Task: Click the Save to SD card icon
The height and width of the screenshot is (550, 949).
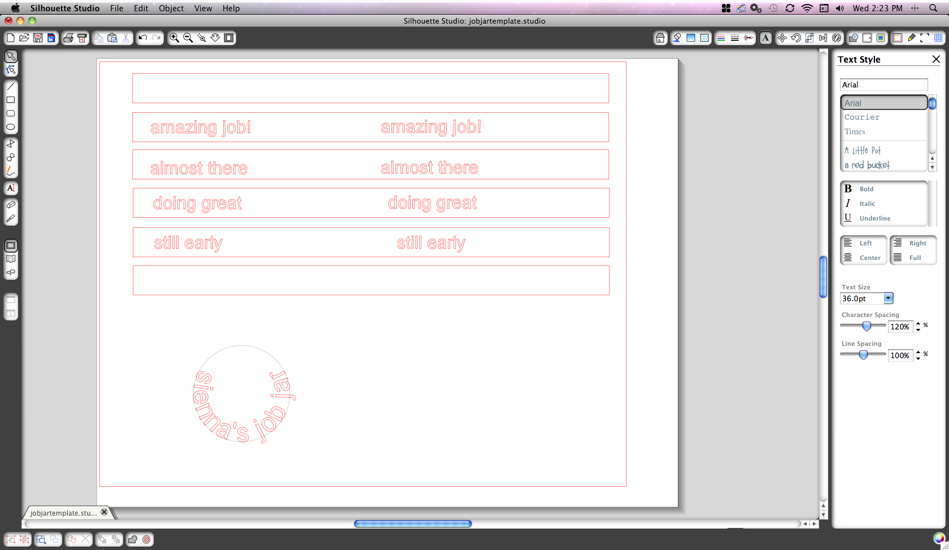Action: (x=51, y=38)
